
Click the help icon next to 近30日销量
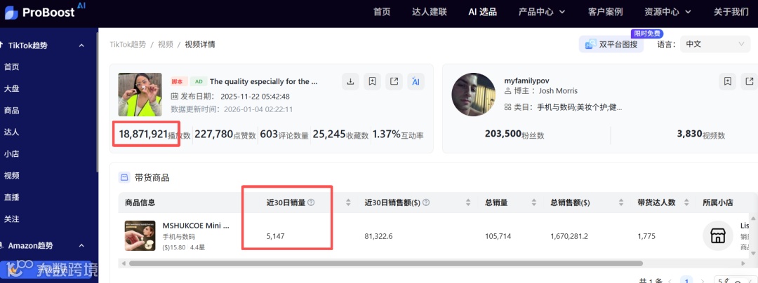311,202
